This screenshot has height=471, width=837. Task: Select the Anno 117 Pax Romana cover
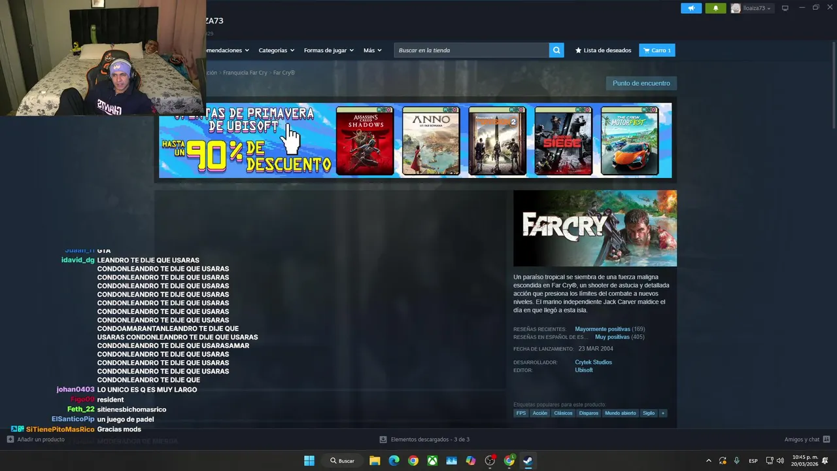431,141
